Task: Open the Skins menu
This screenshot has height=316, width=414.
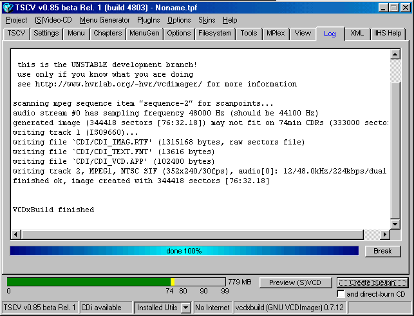Action: pyautogui.click(x=207, y=20)
